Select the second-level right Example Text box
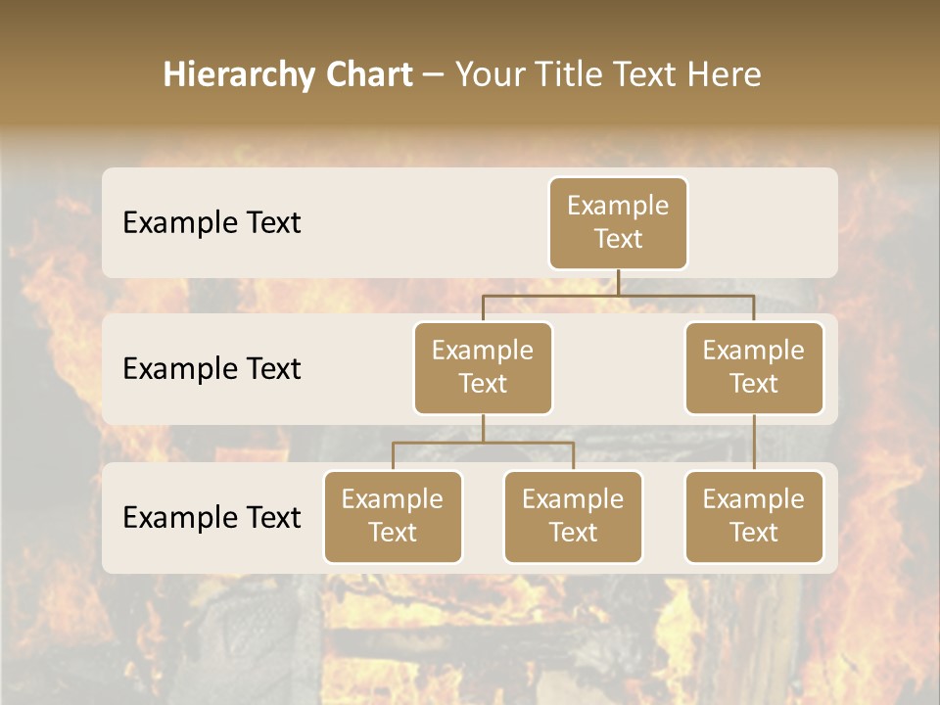The height and width of the screenshot is (705, 940). click(x=754, y=367)
